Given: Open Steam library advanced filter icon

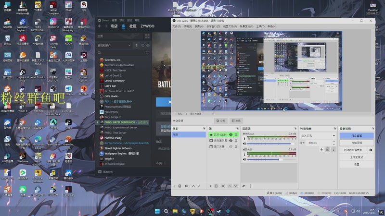Looking at the screenshot, I should click(147, 53).
